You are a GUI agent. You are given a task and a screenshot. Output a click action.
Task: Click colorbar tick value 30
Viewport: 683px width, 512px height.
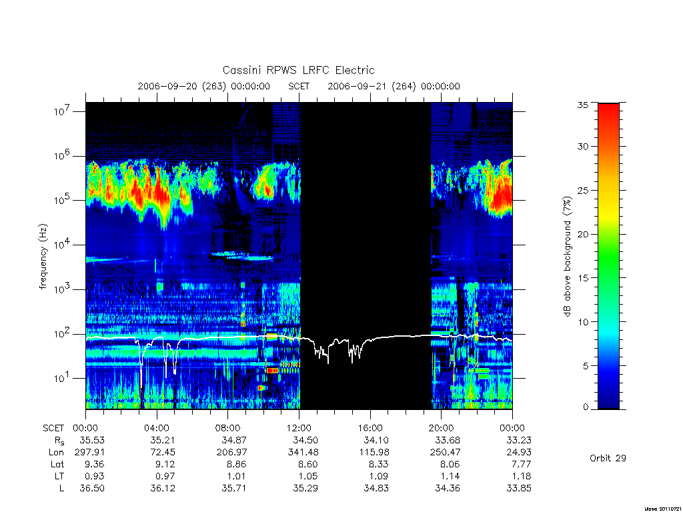click(582, 146)
